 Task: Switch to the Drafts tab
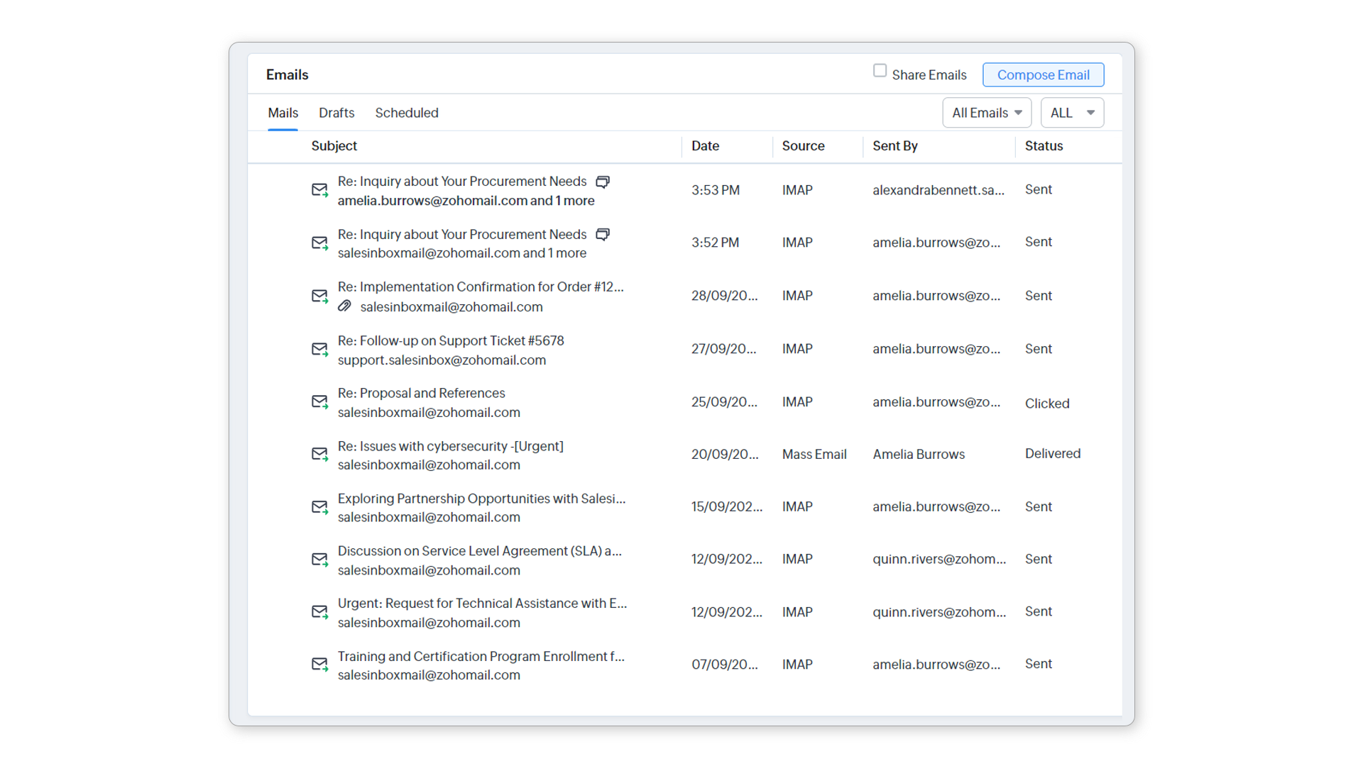point(336,113)
